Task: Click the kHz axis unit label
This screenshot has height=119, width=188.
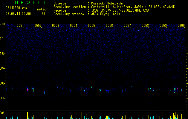Action: [x=3, y=24]
